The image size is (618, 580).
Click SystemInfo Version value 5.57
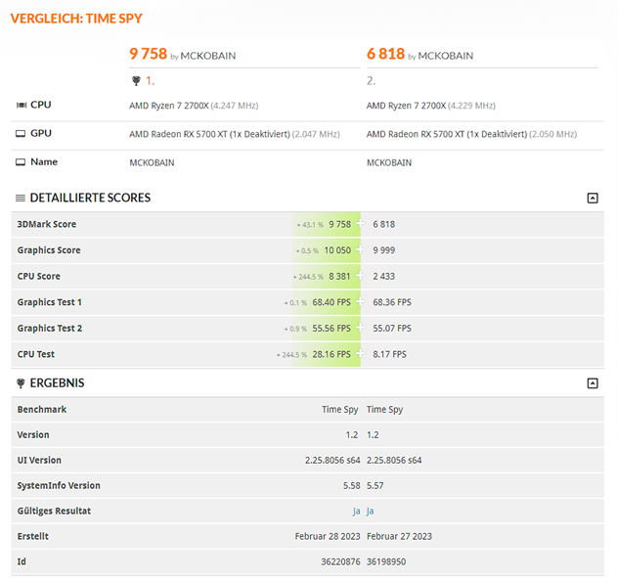375,485
